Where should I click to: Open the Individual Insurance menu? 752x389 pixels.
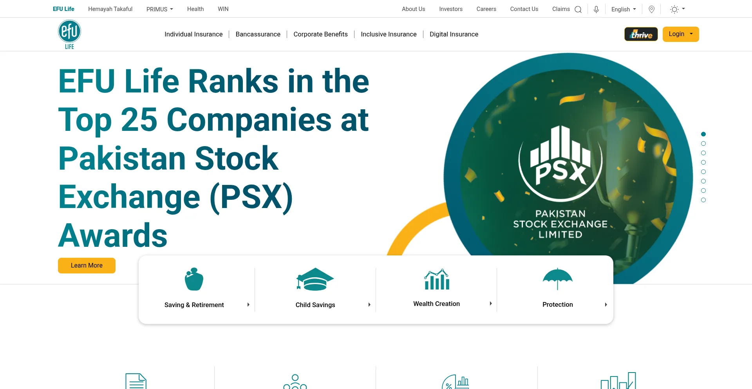[193, 34]
